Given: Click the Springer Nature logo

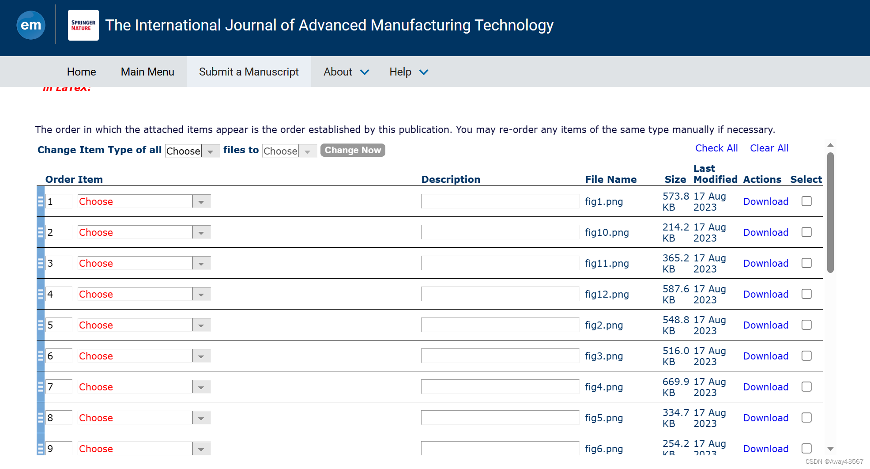Looking at the screenshot, I should [83, 25].
